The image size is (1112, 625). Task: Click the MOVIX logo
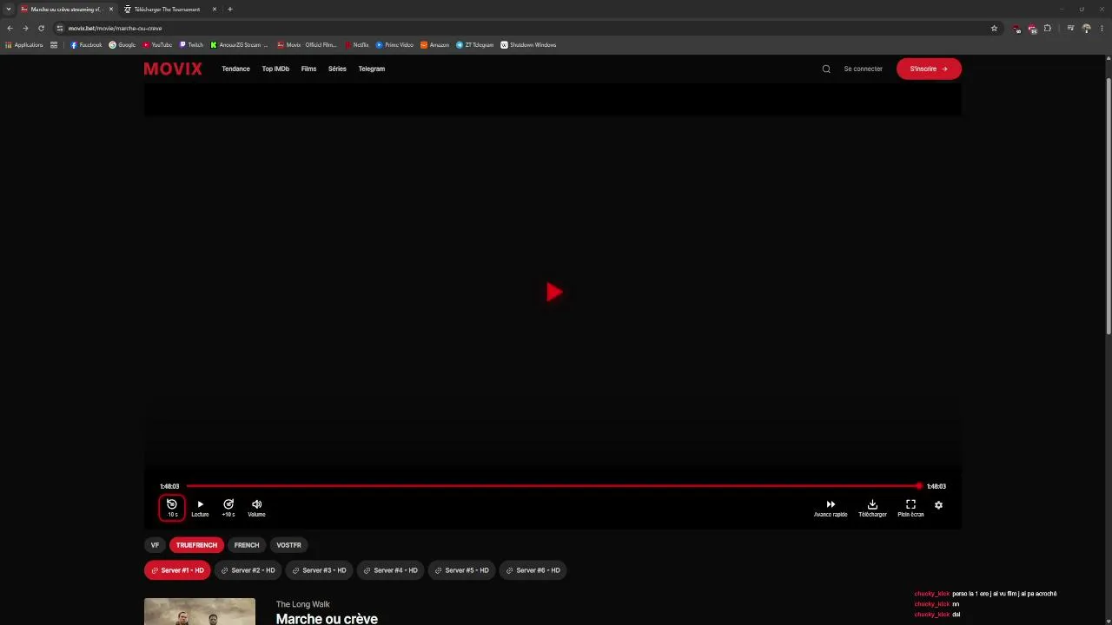173,69
